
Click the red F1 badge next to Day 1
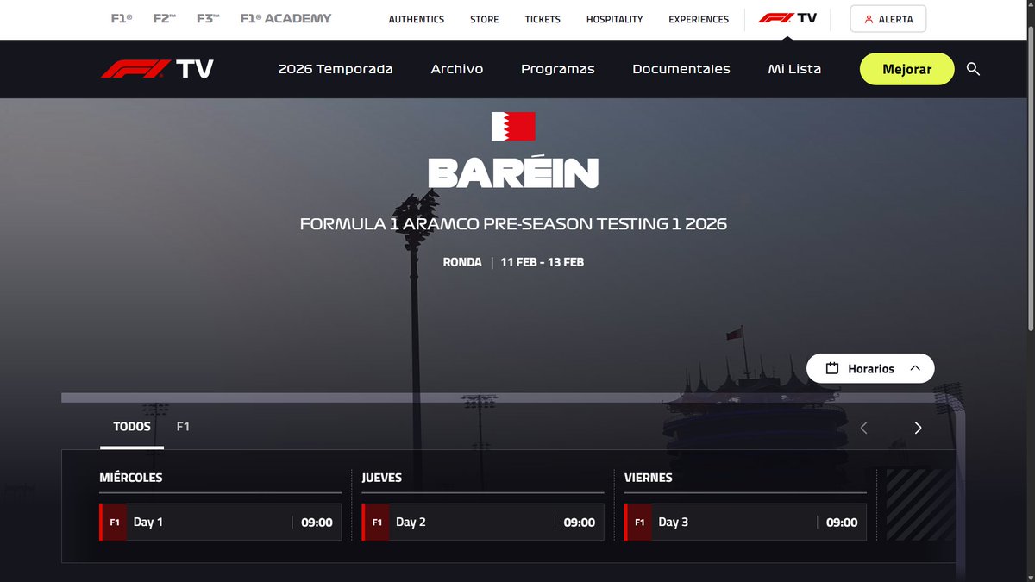click(x=114, y=522)
